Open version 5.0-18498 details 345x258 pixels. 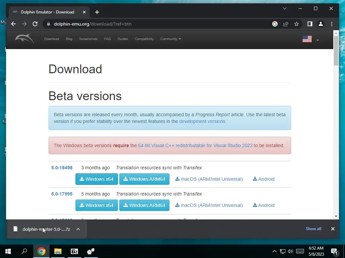pos(62,168)
